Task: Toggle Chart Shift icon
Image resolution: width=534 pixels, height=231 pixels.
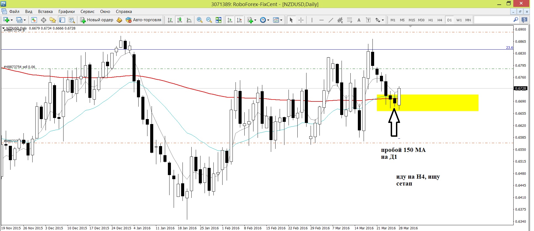Action: point(239,20)
